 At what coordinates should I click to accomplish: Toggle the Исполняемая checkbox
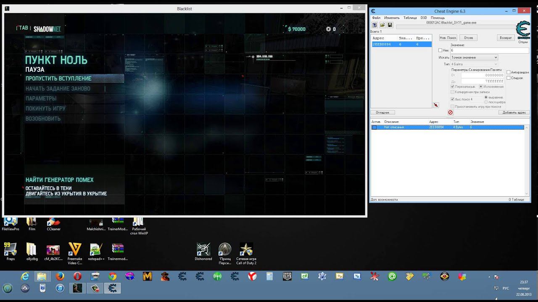(481, 86)
